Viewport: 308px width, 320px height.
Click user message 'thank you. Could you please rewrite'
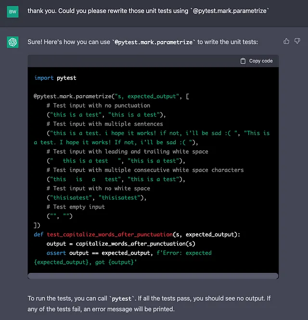click(148, 11)
